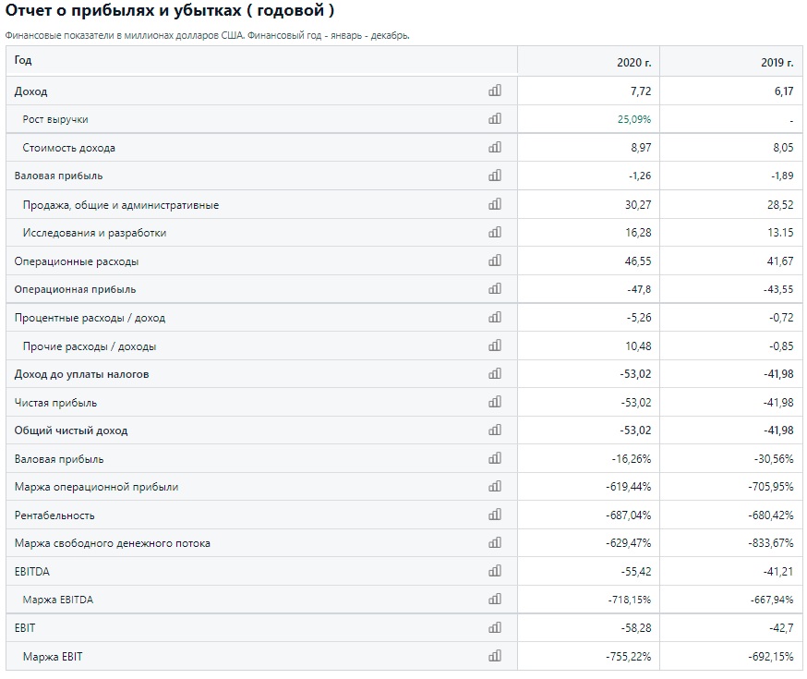Open chart icon for Доход до уплаты налогов
This screenshot has width=807, height=679.
point(495,374)
